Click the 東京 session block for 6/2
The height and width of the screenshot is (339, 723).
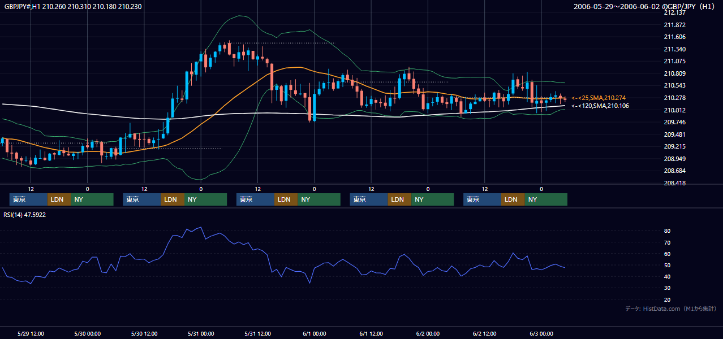coord(482,199)
